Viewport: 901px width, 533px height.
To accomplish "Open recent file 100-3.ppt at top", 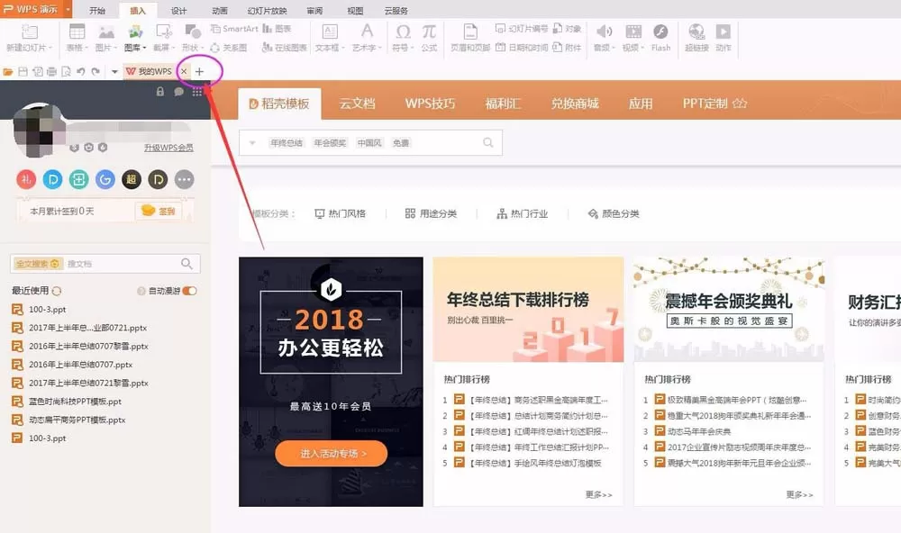I will point(47,310).
